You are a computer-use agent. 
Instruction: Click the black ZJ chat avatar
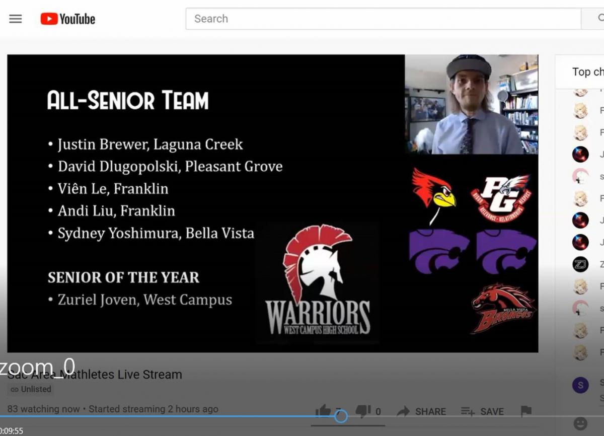pos(580,264)
